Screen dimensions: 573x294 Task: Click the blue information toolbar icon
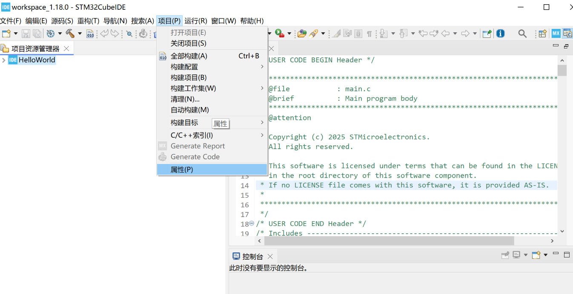pos(500,33)
